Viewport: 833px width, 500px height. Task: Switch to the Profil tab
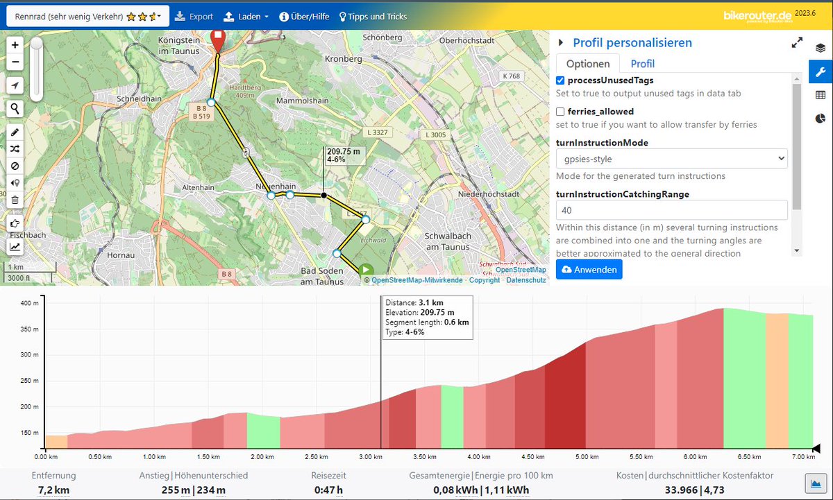tap(642, 63)
